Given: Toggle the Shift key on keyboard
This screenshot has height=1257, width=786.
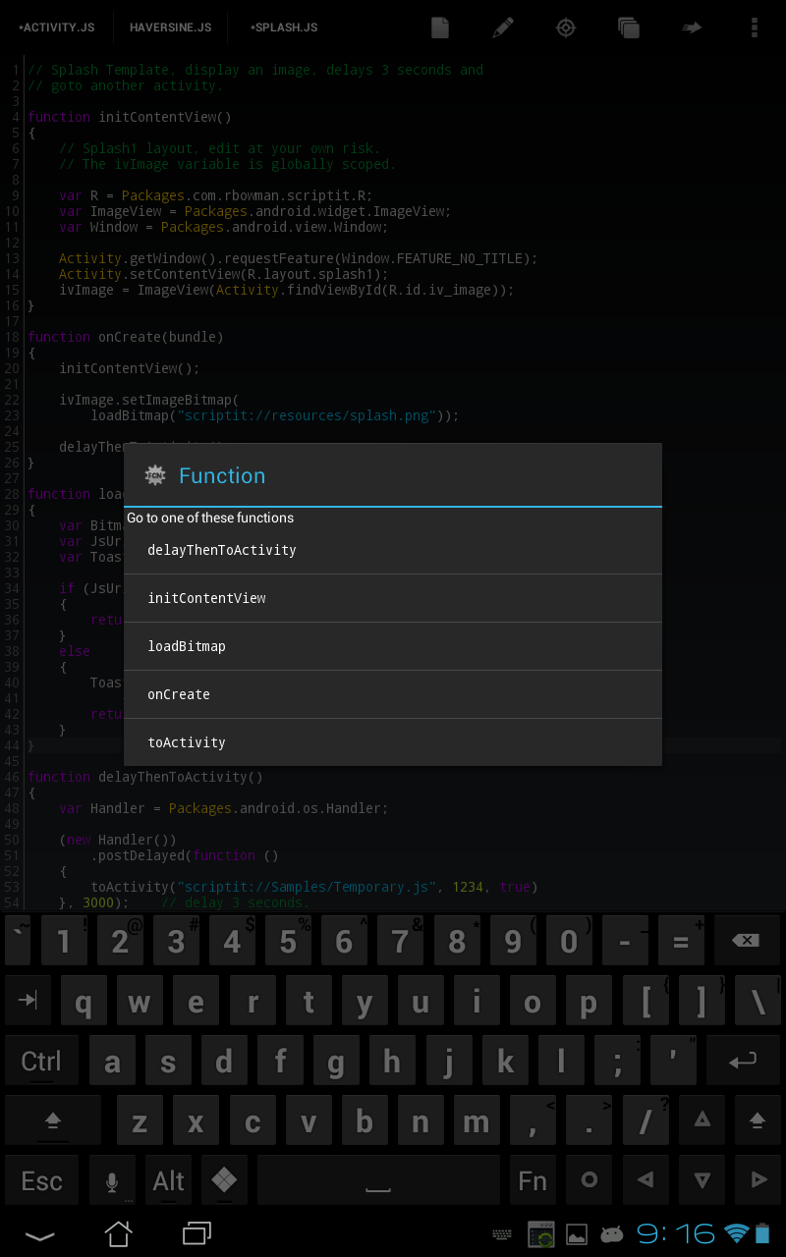Looking at the screenshot, I should pos(53,1120).
